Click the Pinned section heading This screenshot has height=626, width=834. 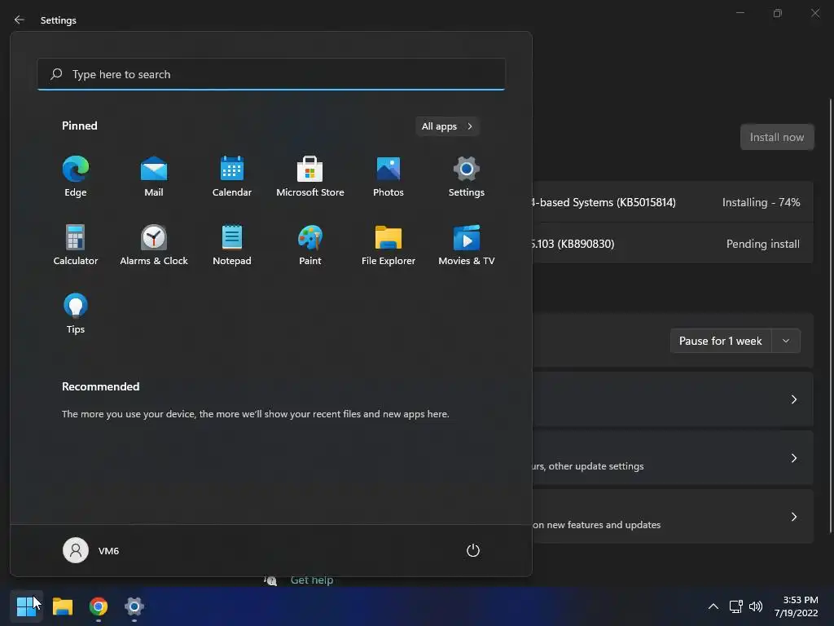(x=80, y=126)
